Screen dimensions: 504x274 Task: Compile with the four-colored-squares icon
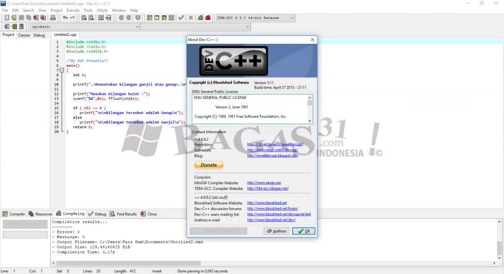pos(150,18)
